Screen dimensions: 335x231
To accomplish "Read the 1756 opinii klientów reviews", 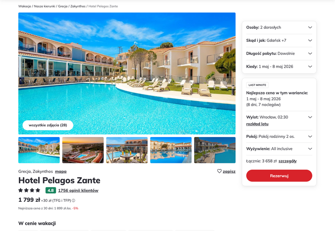I will 78,190.
